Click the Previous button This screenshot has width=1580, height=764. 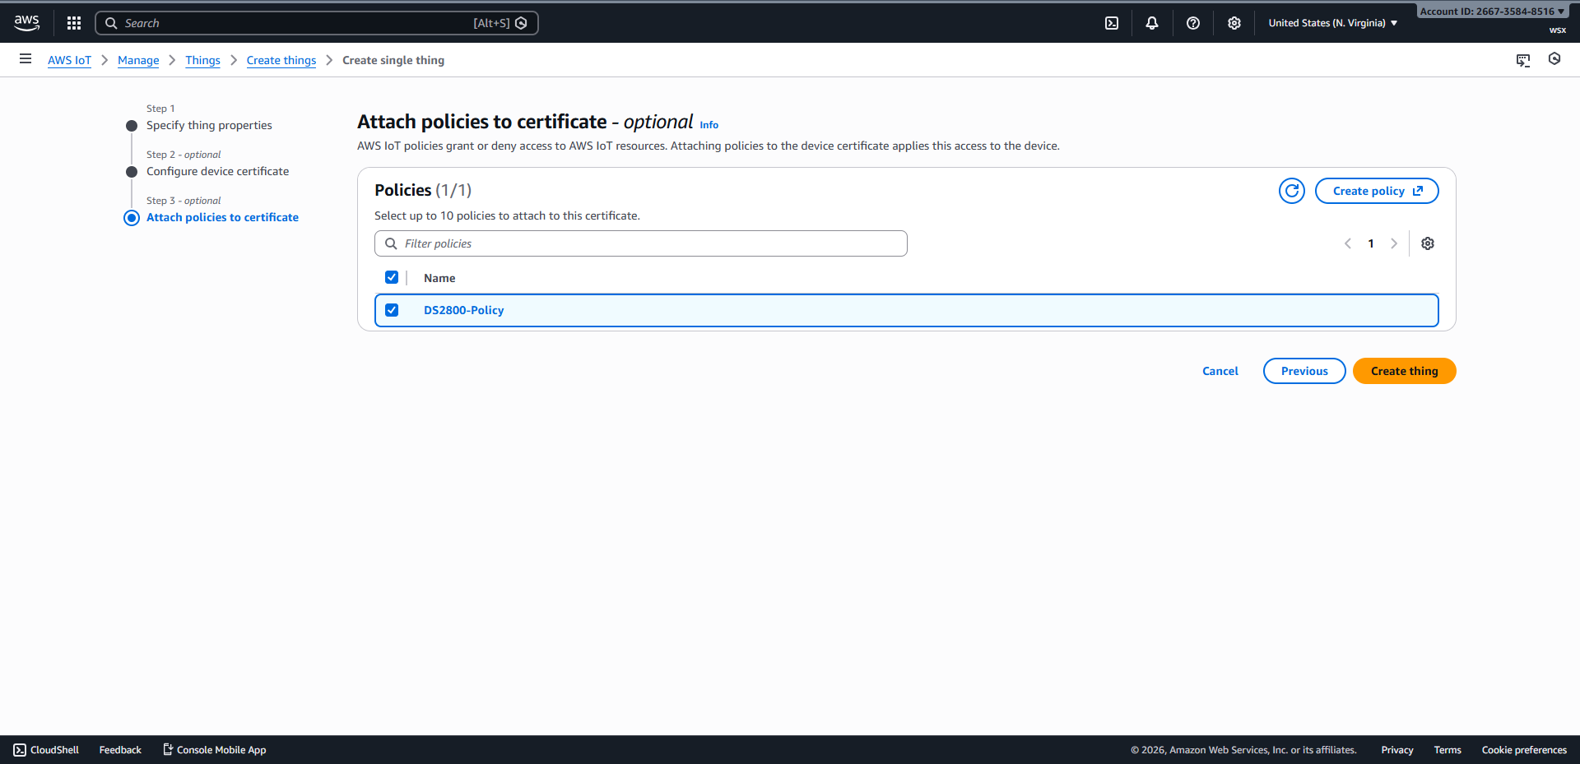point(1304,371)
